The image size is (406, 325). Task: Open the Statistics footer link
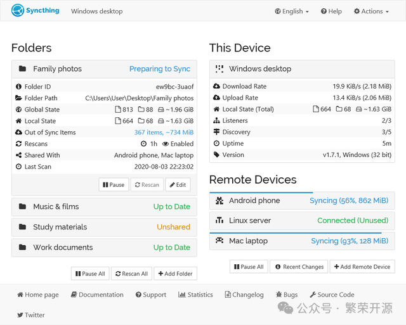point(196,295)
